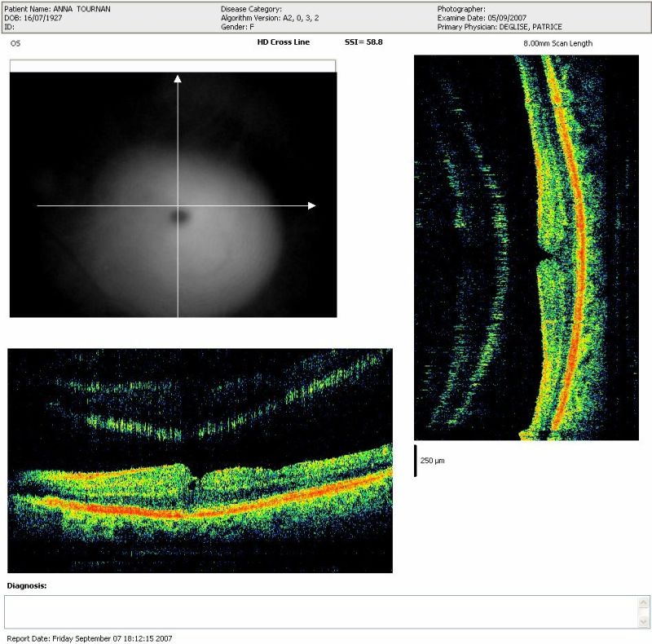Click the SSI= 58.8 signal strength value
Image resolution: width=652 pixels, height=644 pixels.
(x=363, y=42)
